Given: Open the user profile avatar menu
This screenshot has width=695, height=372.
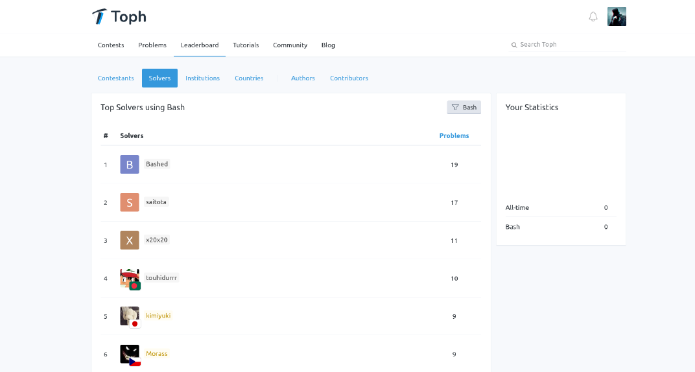Looking at the screenshot, I should point(616,17).
